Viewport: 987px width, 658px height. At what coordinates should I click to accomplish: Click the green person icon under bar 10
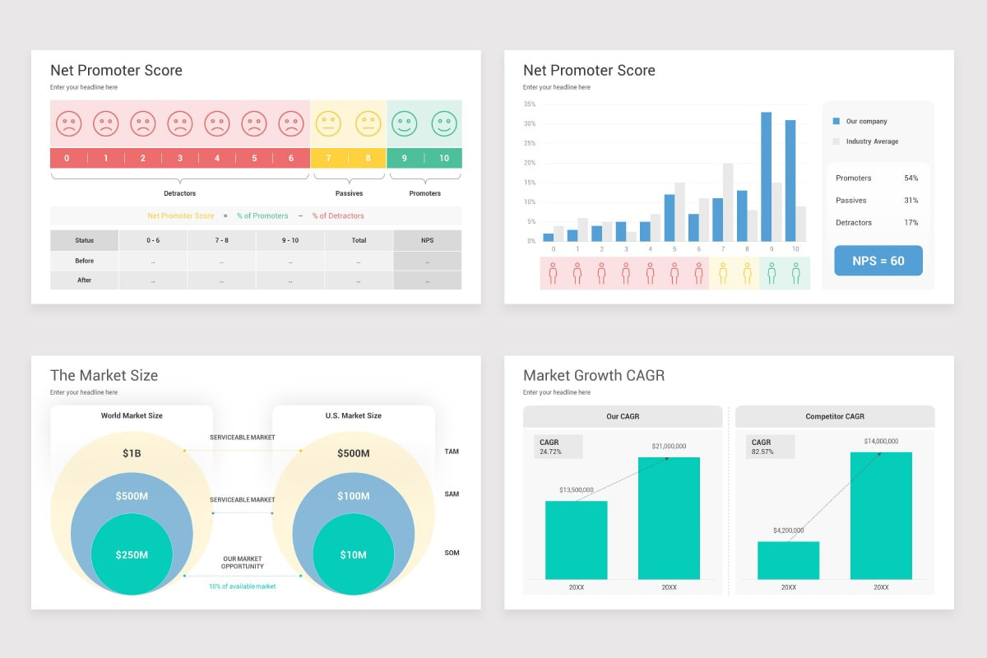pos(795,273)
